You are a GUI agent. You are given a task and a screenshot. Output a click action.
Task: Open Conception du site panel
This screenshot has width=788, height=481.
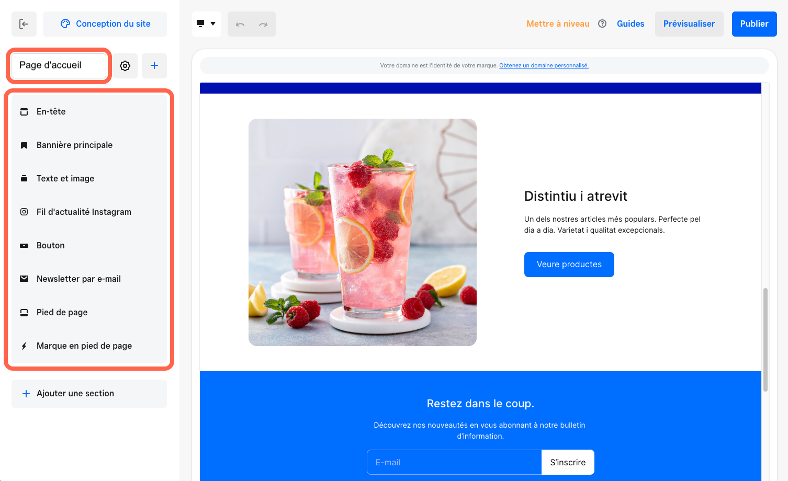click(105, 24)
